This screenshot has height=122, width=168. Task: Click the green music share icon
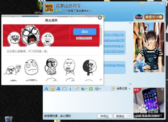point(91,89)
